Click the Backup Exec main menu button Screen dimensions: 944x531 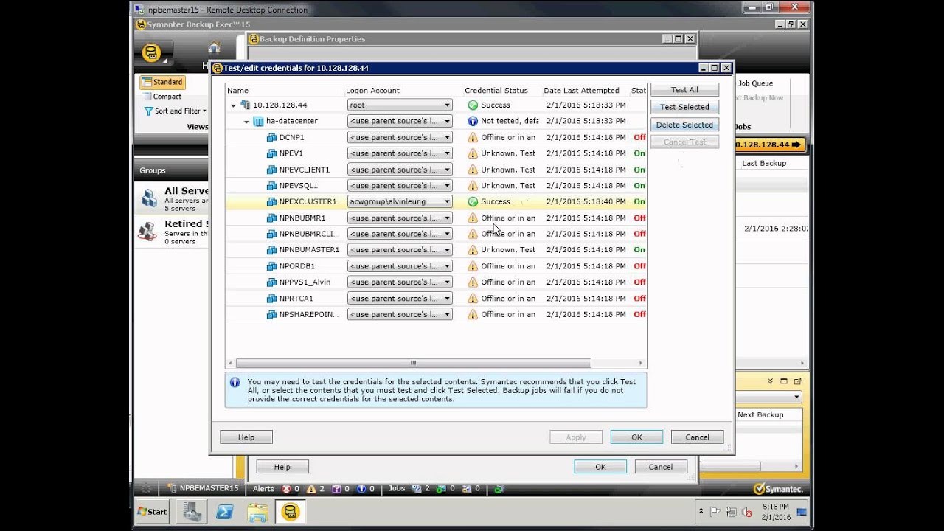click(x=153, y=54)
